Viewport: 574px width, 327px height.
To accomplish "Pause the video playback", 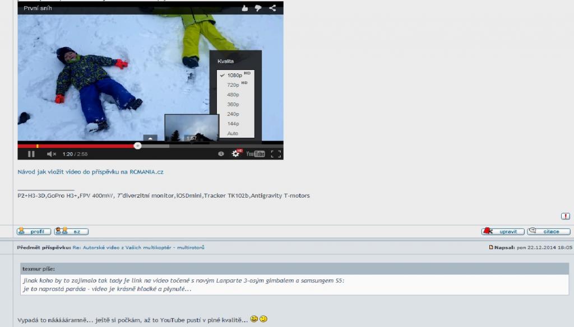I will point(31,154).
